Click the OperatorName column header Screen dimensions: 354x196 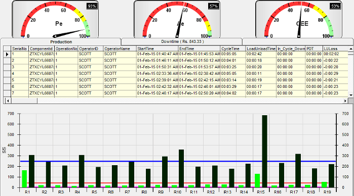[120, 48]
